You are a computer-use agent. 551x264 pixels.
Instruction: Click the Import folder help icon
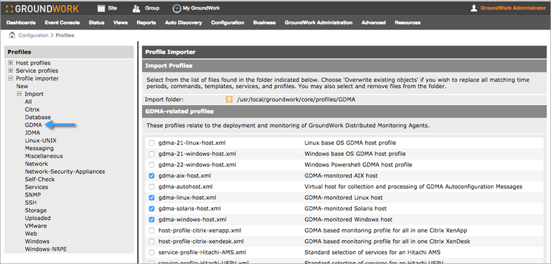click(229, 100)
